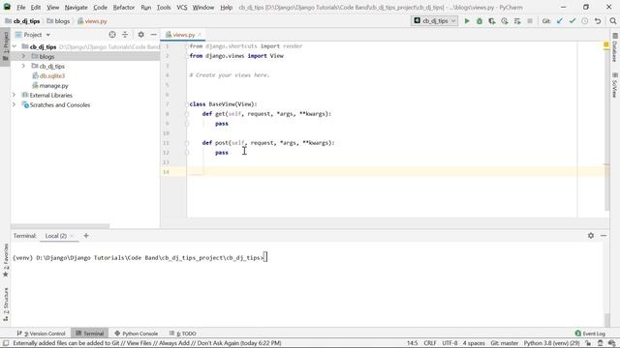Image resolution: width=620 pixels, height=348 pixels.
Task: Open Terminal panel settings gear
Action: coord(591,236)
